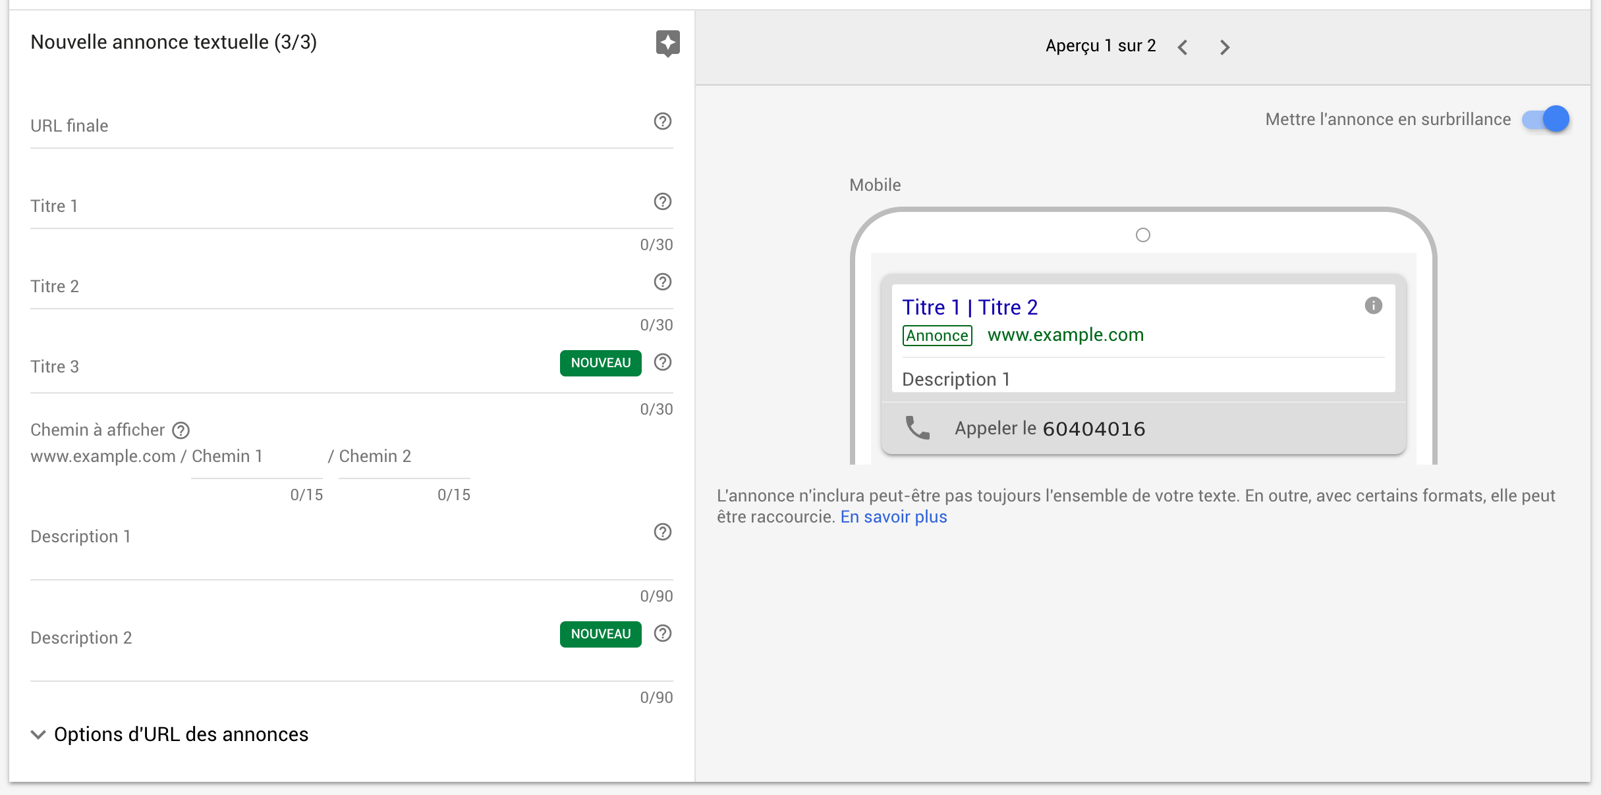Open help icon for Description 1

pos(662,532)
